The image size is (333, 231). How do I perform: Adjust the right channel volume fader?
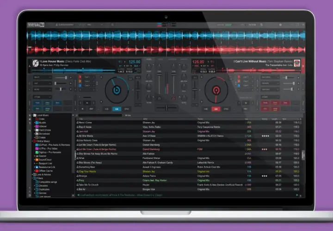tap(174, 84)
